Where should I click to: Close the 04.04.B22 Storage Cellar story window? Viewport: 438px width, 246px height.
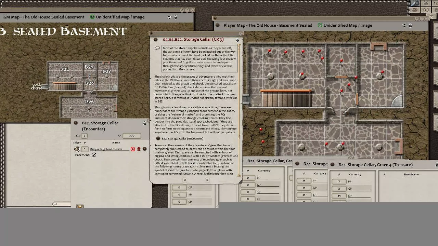pos(241,33)
